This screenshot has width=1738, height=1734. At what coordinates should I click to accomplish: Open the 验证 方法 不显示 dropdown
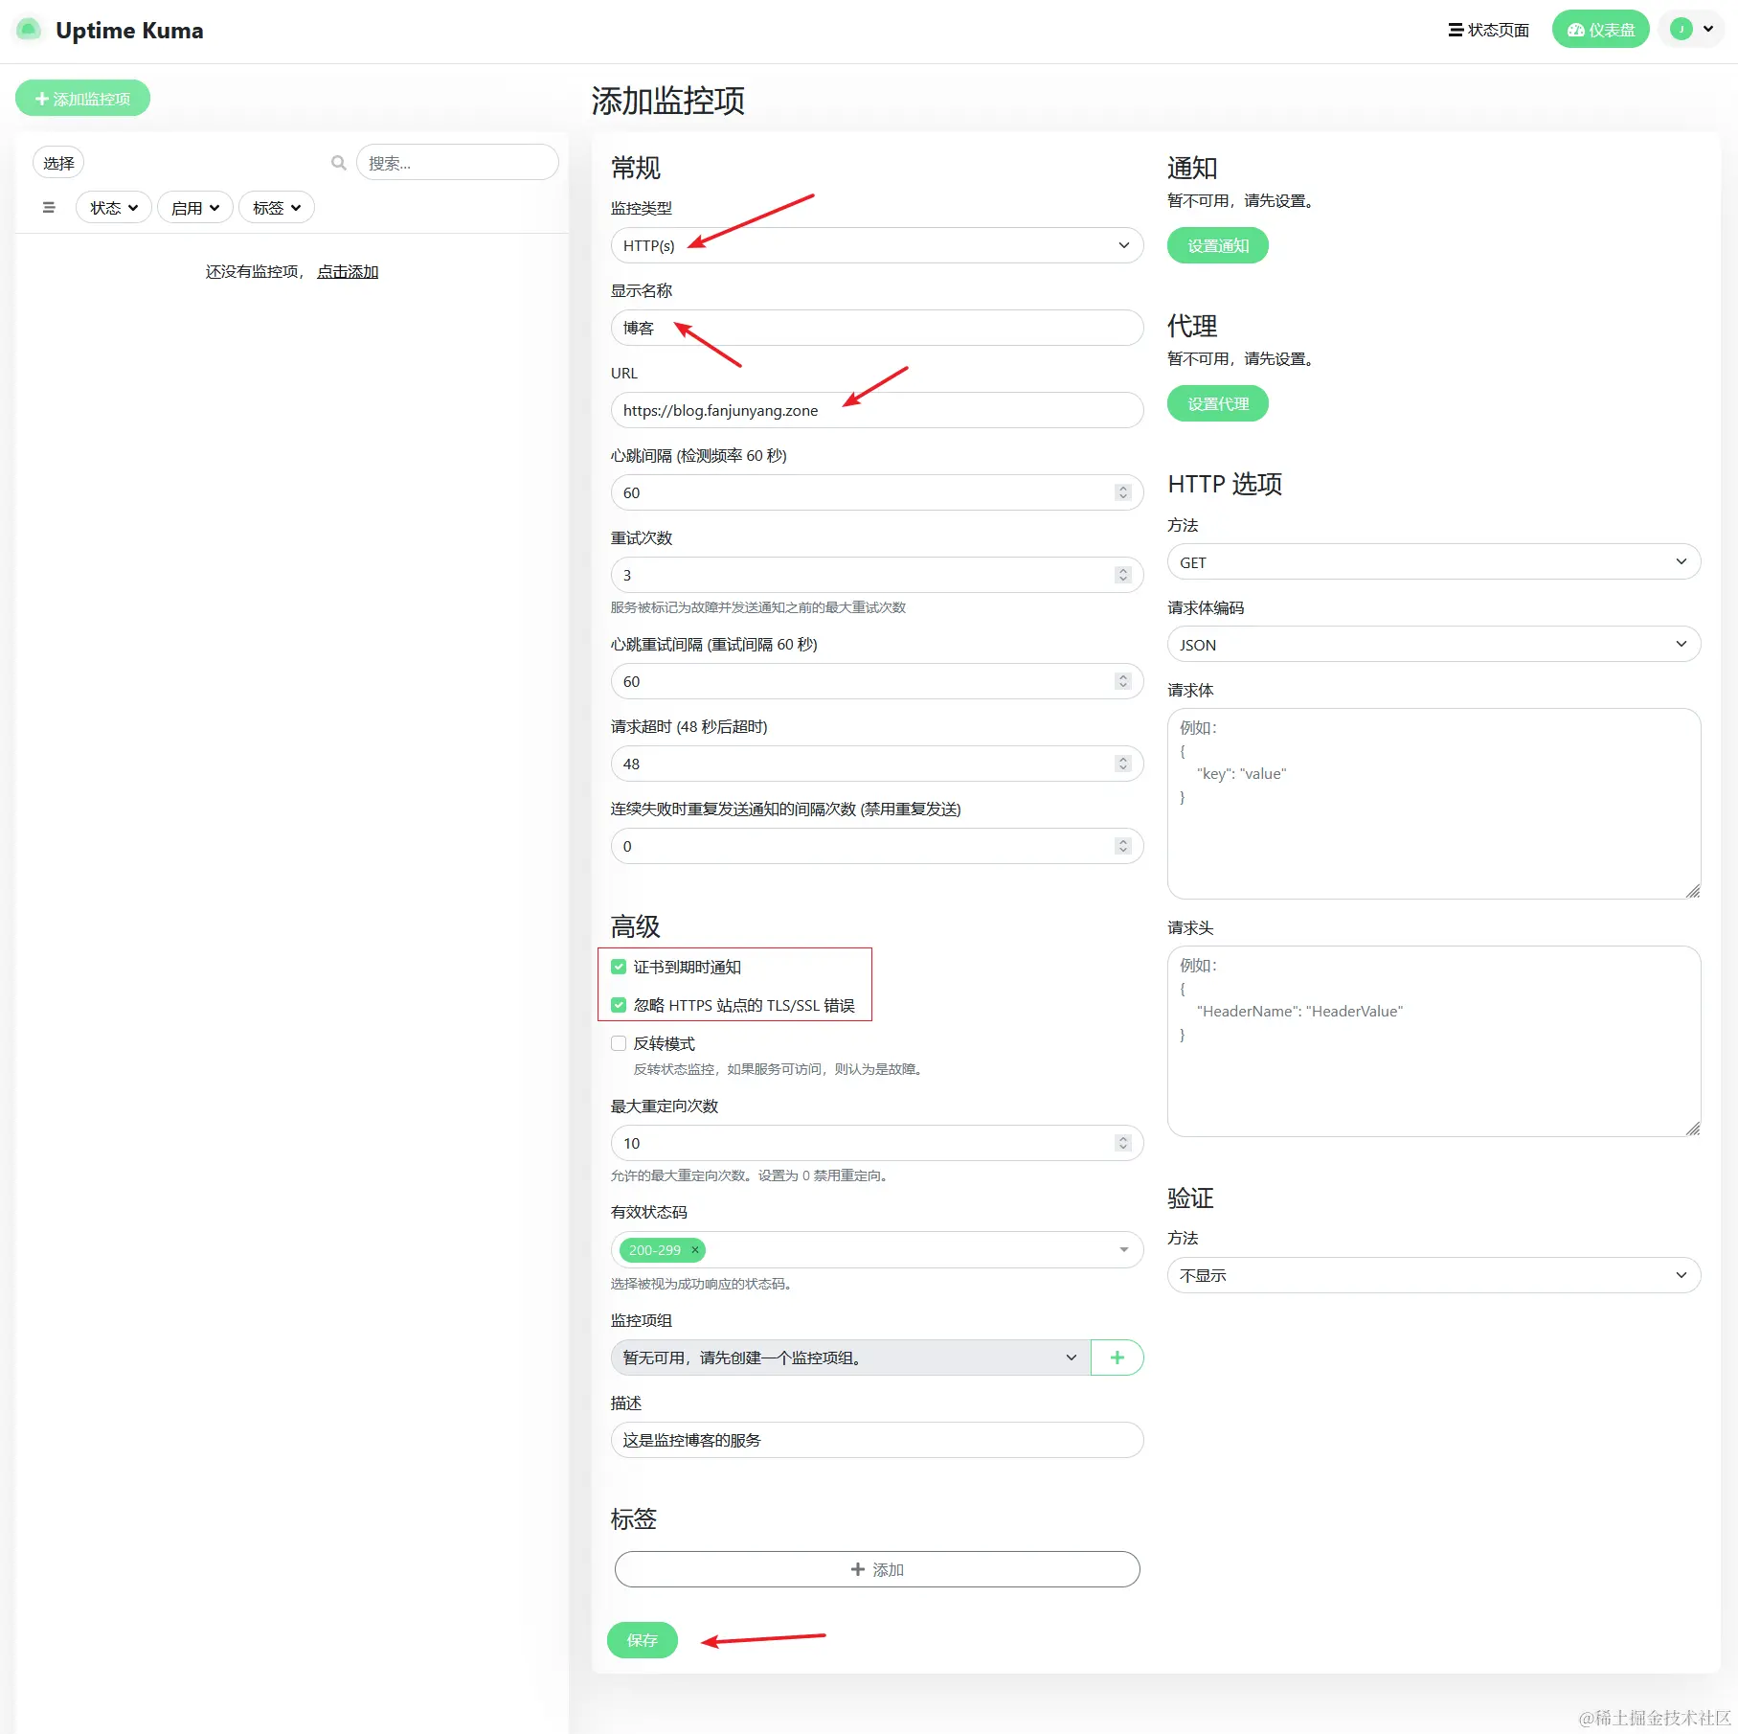1433,1275
